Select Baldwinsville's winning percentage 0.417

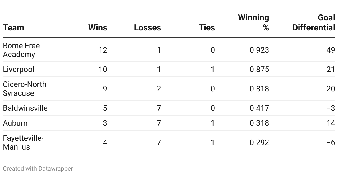tap(259, 108)
